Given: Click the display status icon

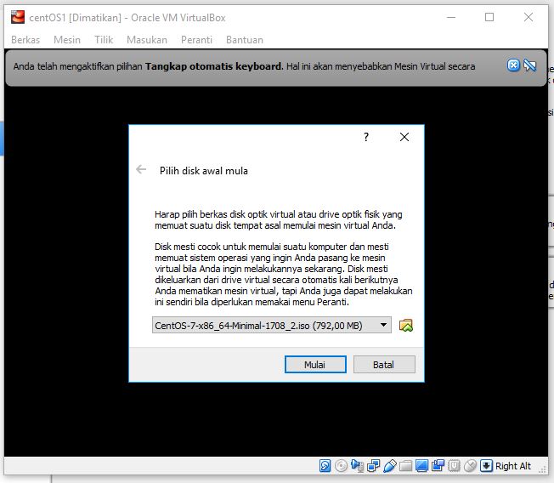Looking at the screenshot, I should (x=421, y=466).
